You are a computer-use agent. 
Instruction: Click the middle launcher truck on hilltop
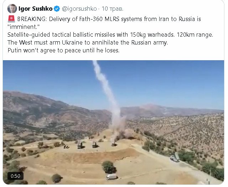tap(94, 144)
